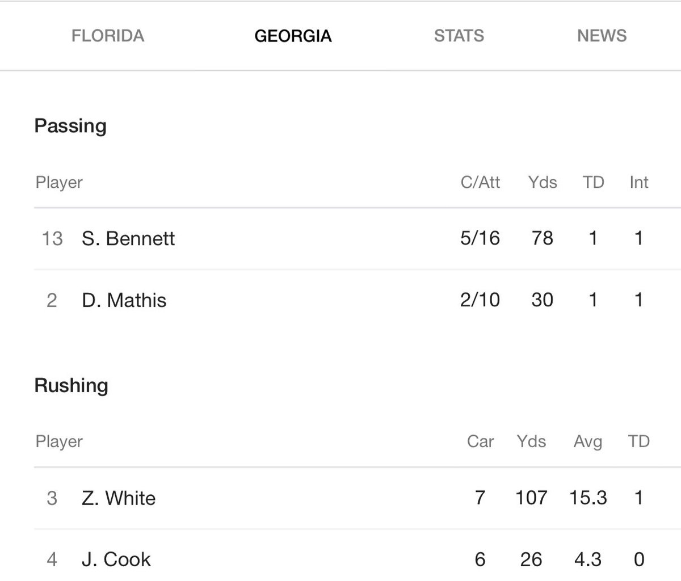Open S. Bennett player row

[x=358, y=238]
